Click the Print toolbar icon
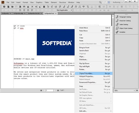The width and height of the screenshot is (139, 113). click(24, 7)
